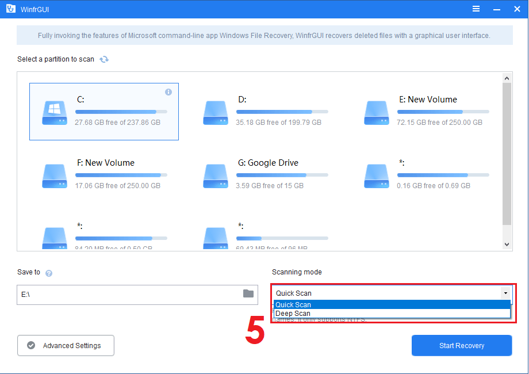Click the refresh partitions icon
529x374 pixels.
coord(104,59)
